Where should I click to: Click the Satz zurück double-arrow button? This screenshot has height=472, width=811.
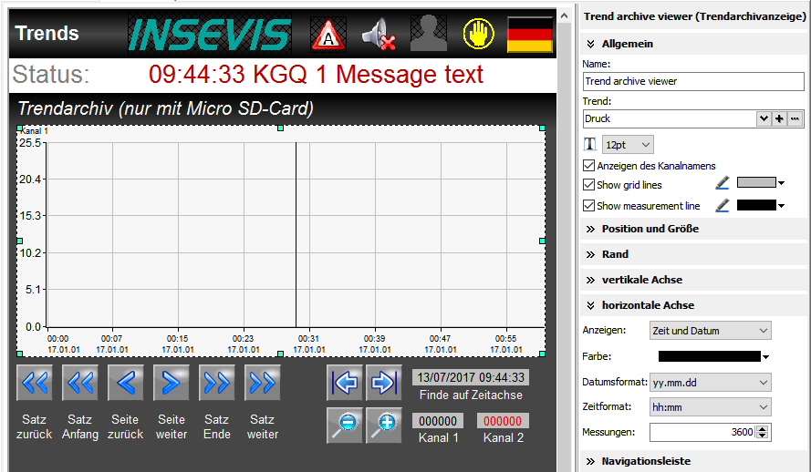(x=35, y=384)
